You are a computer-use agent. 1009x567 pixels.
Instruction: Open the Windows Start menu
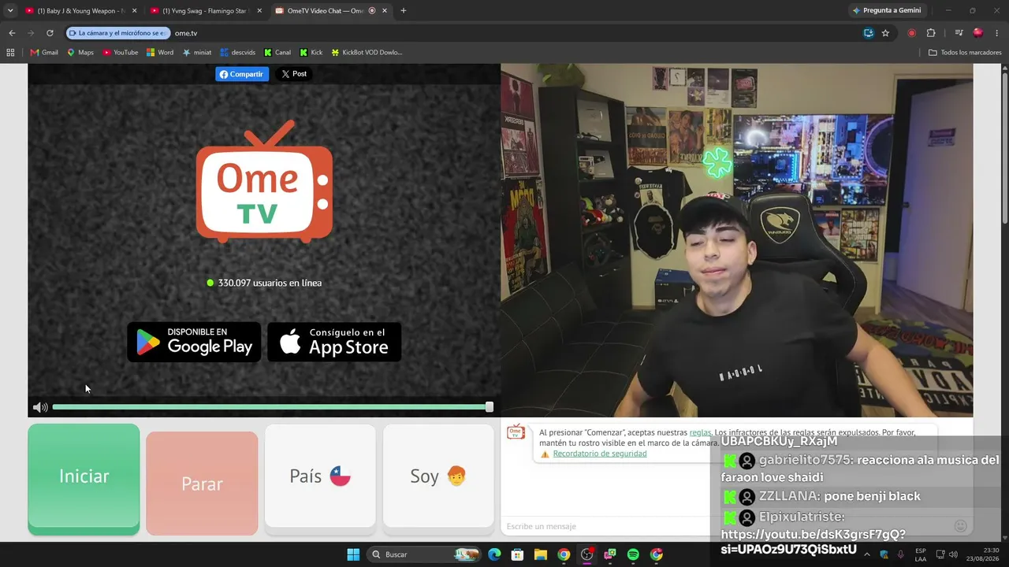tap(353, 554)
